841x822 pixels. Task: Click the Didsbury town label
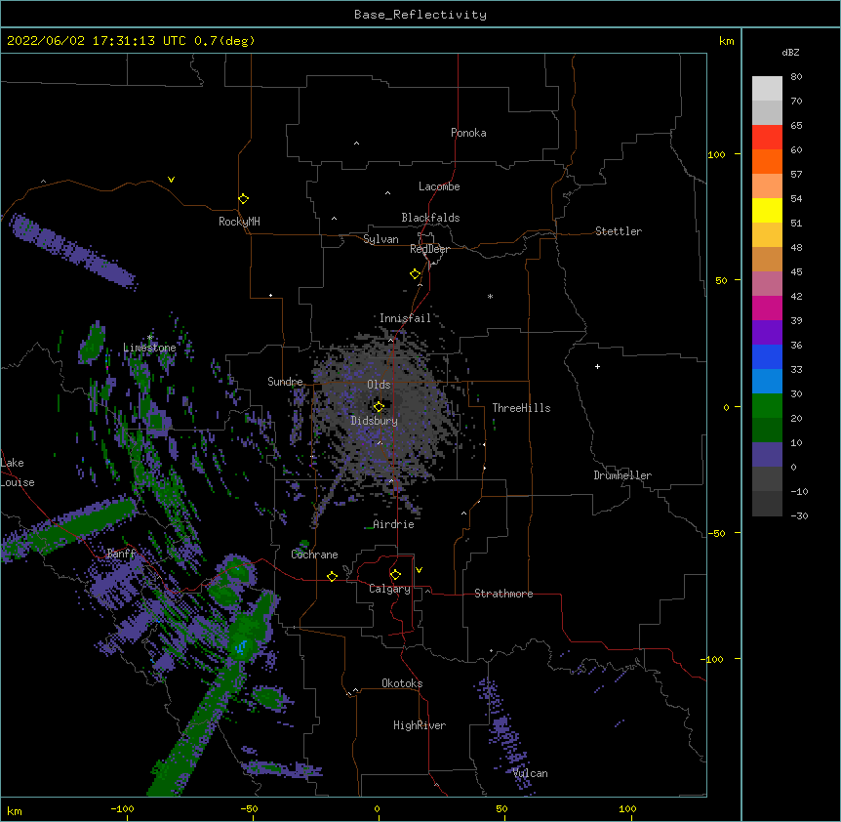375,421
